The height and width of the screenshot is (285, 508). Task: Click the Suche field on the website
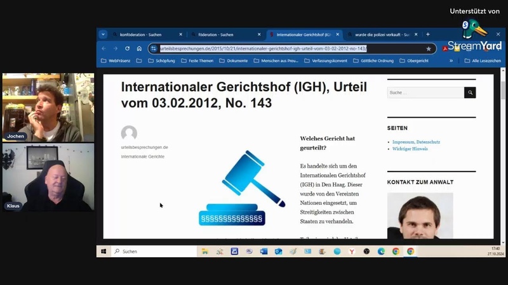click(x=425, y=92)
